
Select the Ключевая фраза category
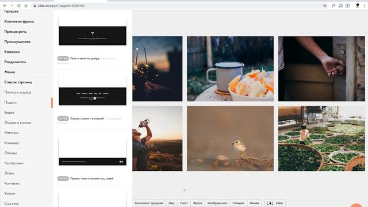(x=19, y=21)
